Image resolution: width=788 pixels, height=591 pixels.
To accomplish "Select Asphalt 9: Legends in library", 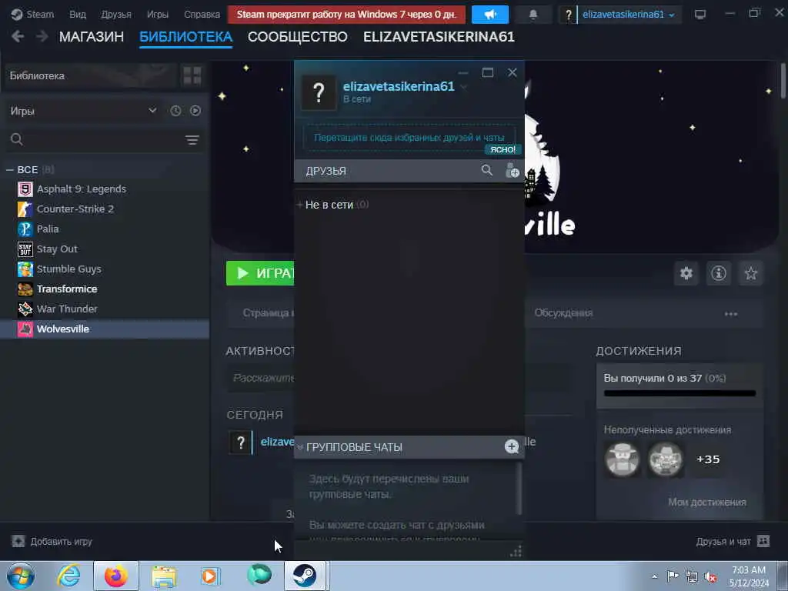I will click(81, 189).
